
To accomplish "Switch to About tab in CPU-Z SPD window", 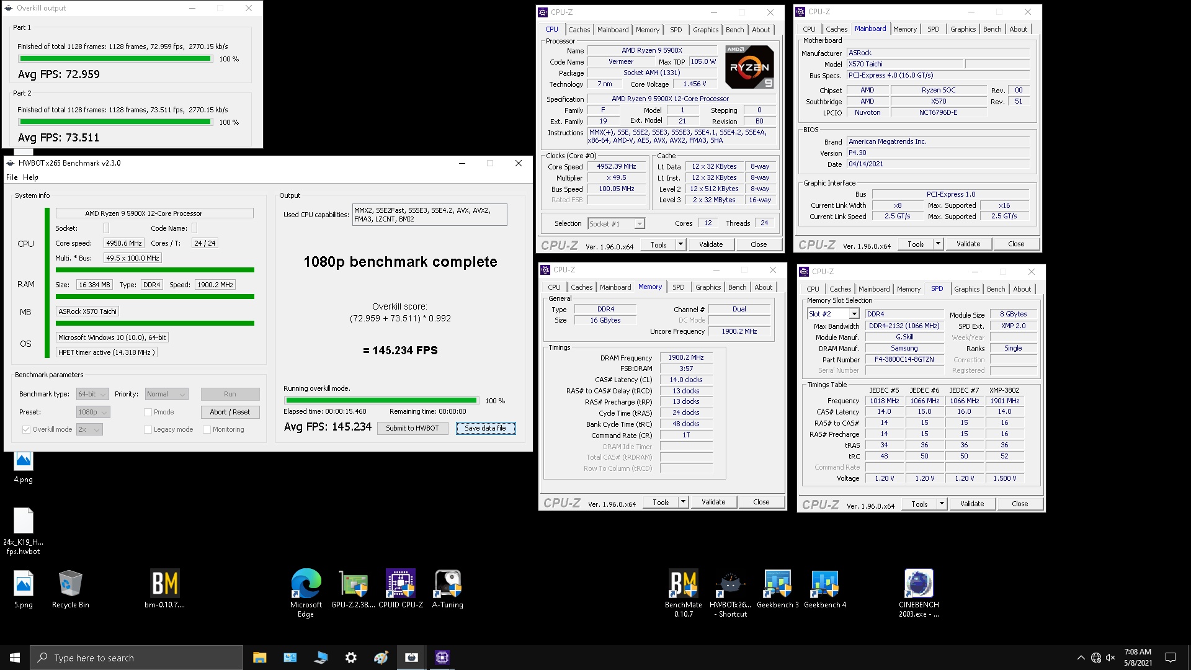I will 1022,289.
